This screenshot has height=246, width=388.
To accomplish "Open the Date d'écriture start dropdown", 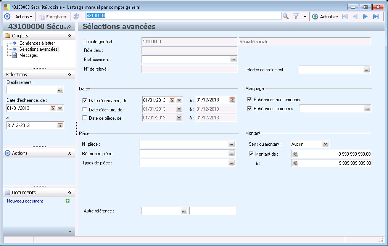I will 179,109.
